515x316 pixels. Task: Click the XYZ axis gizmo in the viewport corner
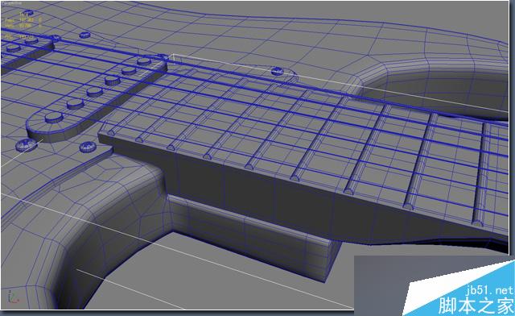tap(13, 297)
